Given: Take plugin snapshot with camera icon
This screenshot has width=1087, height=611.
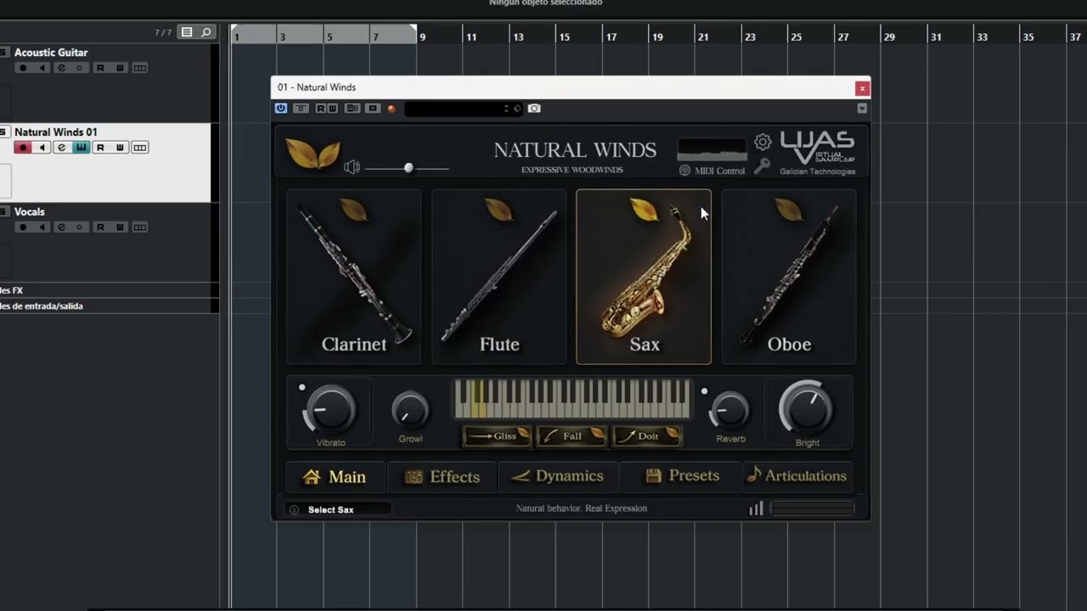Looking at the screenshot, I should pyautogui.click(x=534, y=109).
